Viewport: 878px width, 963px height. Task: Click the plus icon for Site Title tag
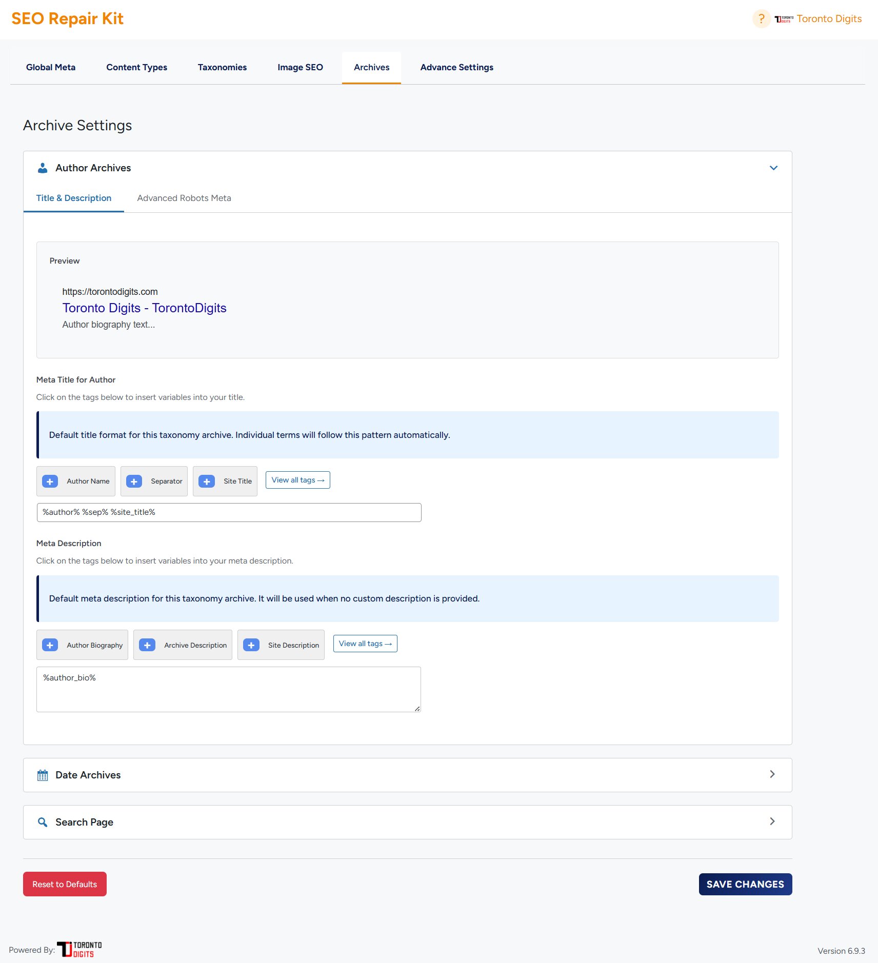[207, 482]
